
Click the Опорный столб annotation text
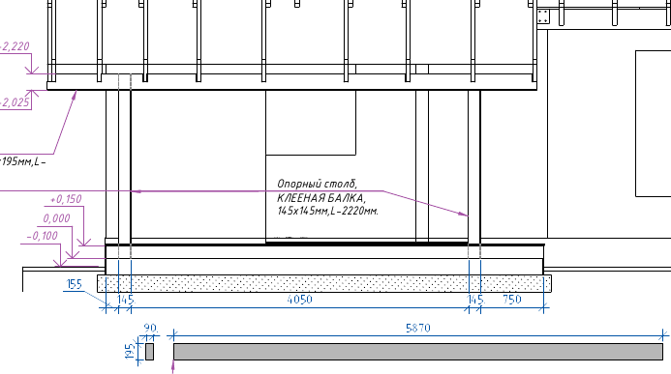317,184
